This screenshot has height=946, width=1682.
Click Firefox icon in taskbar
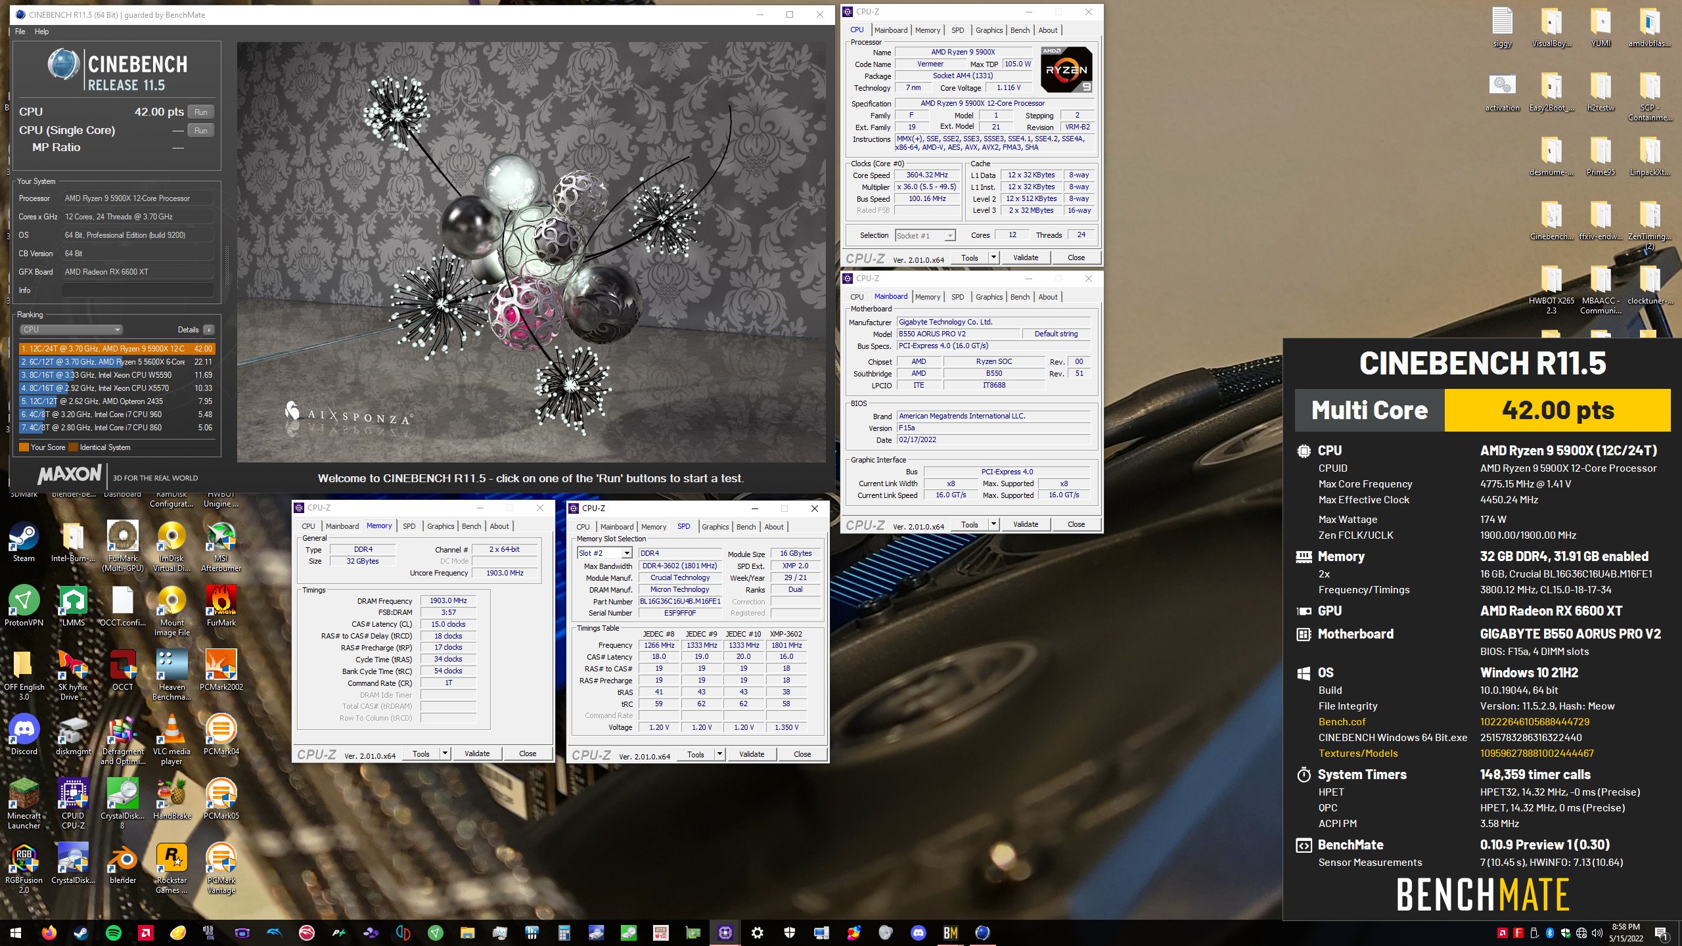(49, 933)
